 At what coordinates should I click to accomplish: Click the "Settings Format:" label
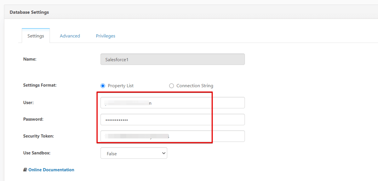(x=40, y=85)
